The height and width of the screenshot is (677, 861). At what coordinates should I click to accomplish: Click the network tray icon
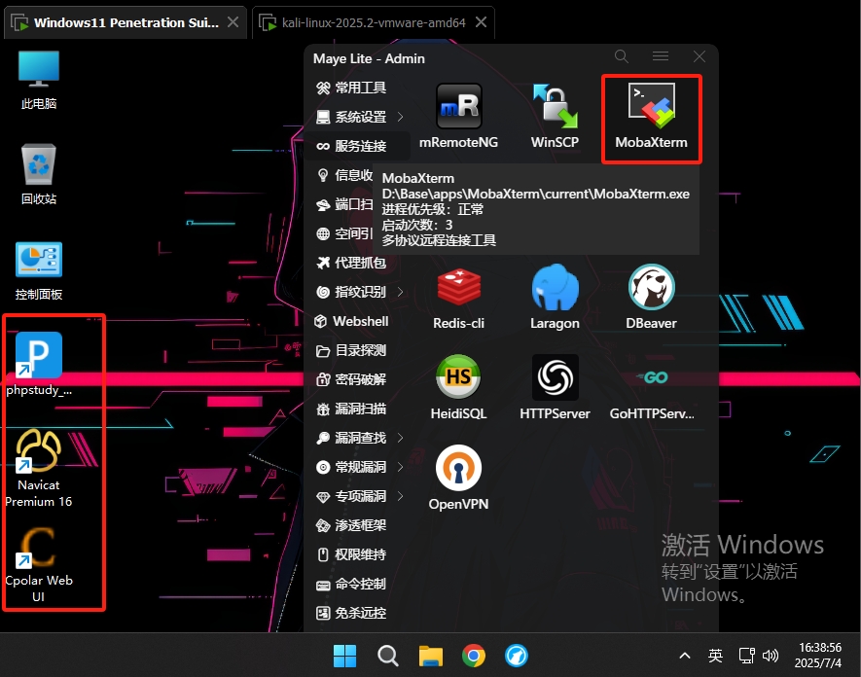(747, 656)
